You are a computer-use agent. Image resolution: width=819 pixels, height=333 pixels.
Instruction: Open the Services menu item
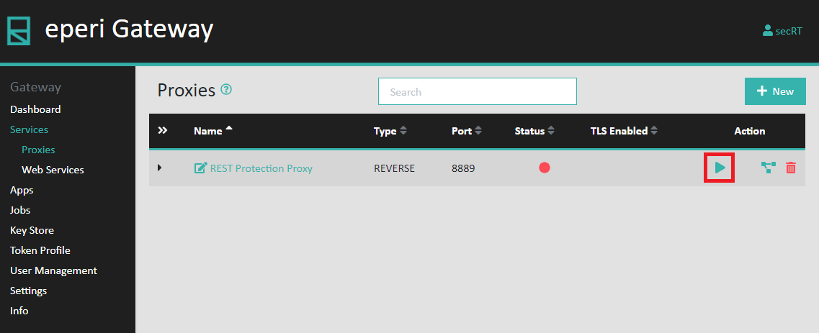point(30,129)
